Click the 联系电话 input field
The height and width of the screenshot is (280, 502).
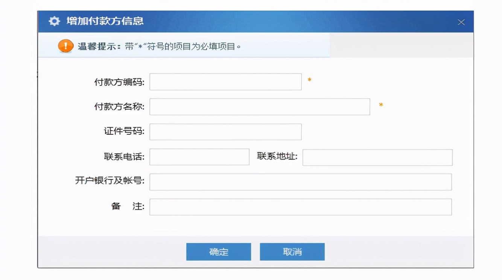click(x=199, y=157)
